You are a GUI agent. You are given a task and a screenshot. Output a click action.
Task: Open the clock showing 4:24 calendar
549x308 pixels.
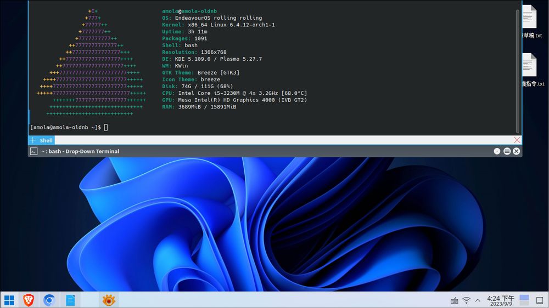500,300
